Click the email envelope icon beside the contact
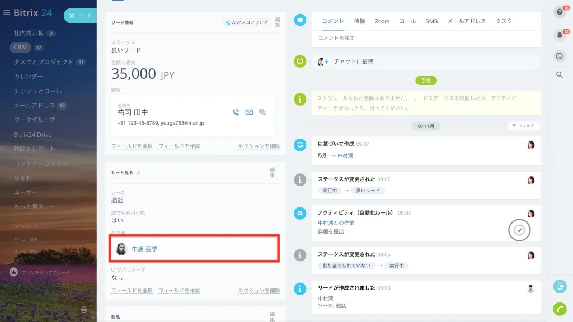The width and height of the screenshot is (573, 322). (249, 112)
